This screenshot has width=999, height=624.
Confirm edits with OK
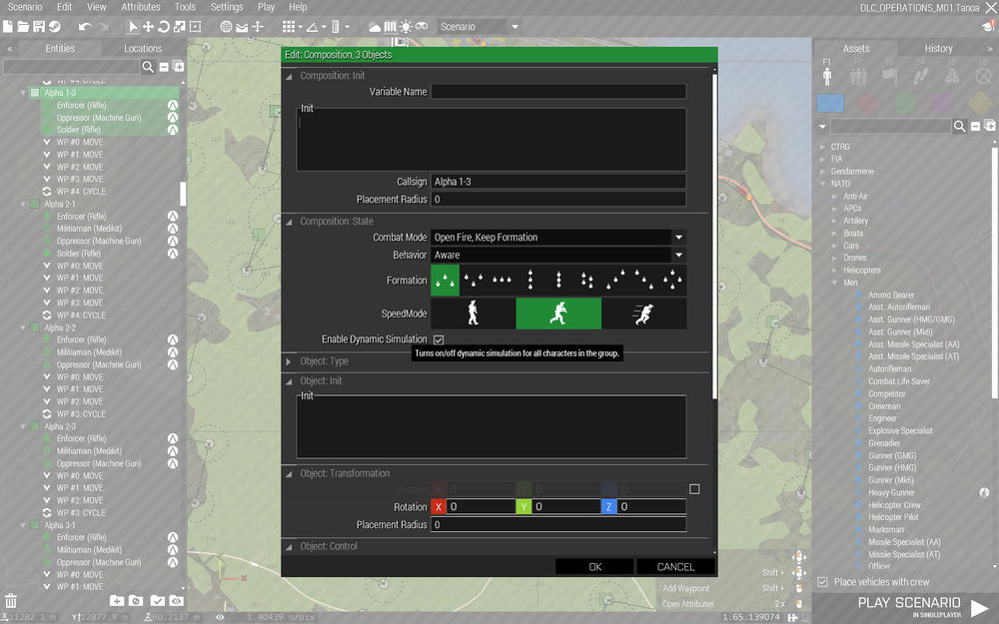point(594,566)
